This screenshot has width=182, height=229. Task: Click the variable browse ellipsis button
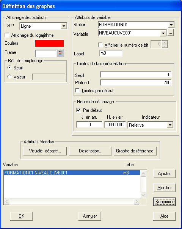point(170,33)
